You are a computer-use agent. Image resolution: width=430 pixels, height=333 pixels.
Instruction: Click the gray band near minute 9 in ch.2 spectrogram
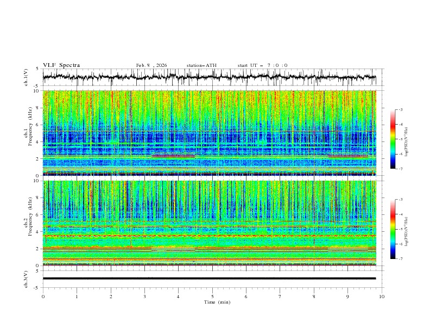348,249
